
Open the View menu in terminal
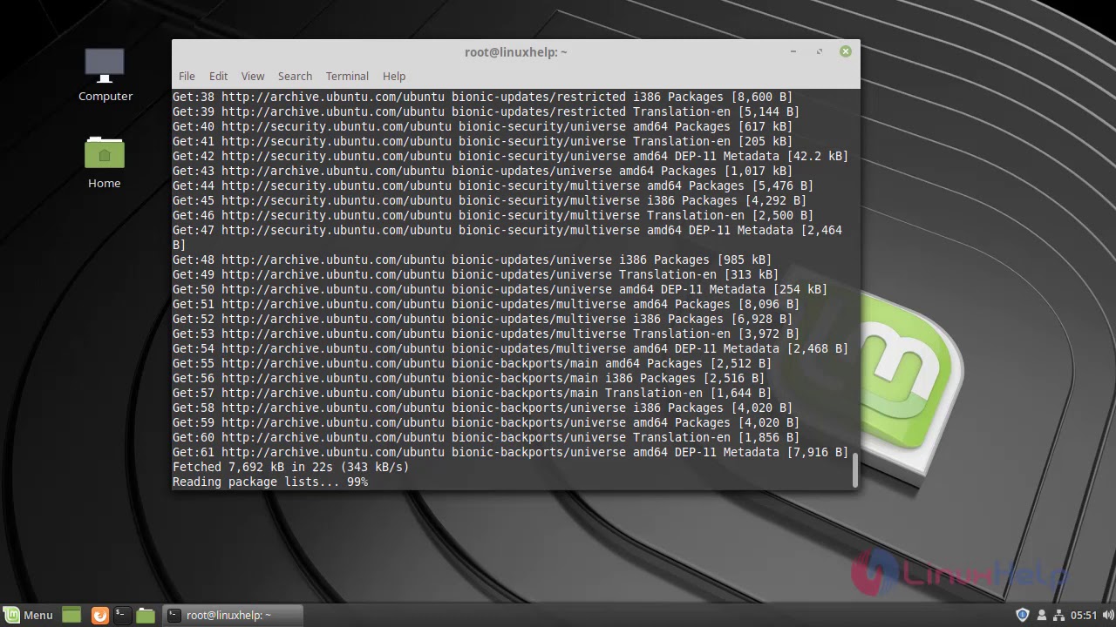click(253, 76)
